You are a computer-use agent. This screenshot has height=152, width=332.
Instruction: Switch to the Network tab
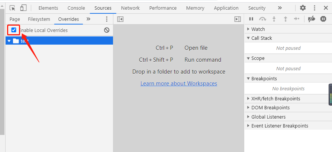pos(130,8)
